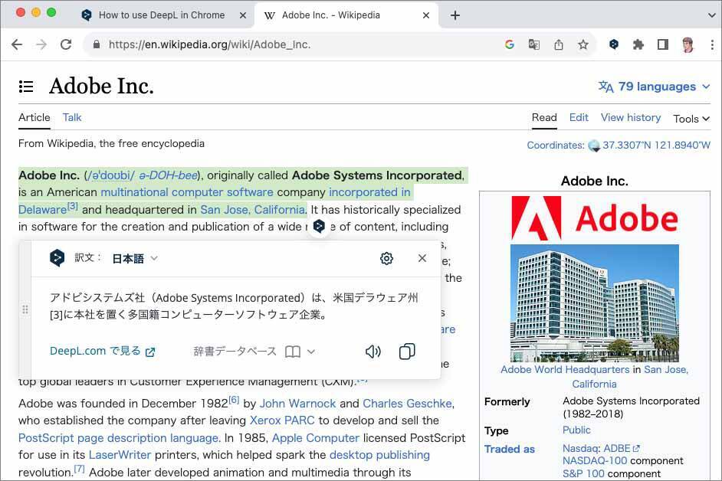Open the Talk tab
The height and width of the screenshot is (481, 722).
pos(72,117)
